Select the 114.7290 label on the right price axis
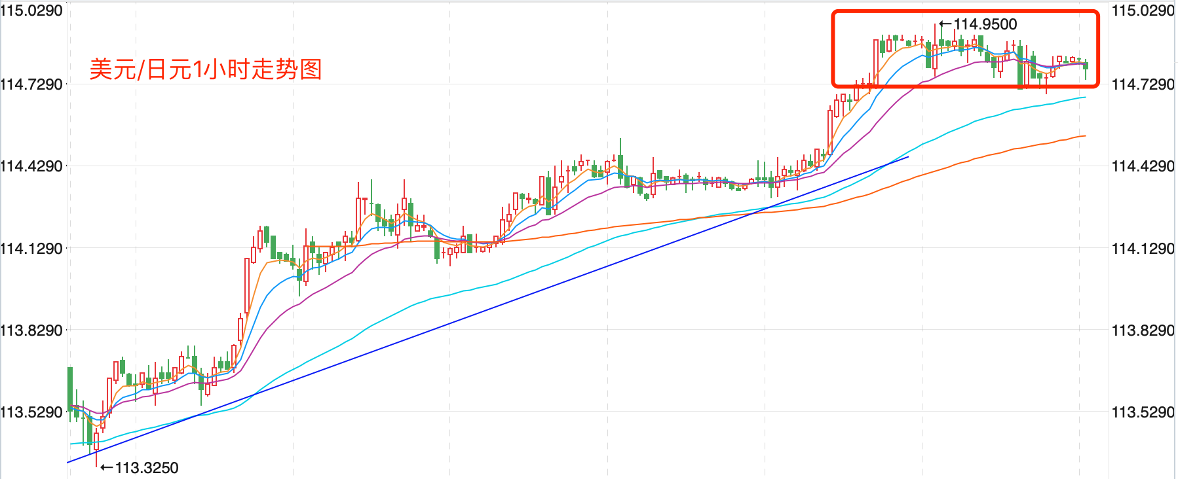The width and height of the screenshot is (1178, 479). [x=1143, y=84]
